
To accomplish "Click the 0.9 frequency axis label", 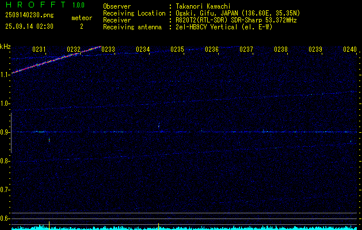I will [x=5, y=132].
